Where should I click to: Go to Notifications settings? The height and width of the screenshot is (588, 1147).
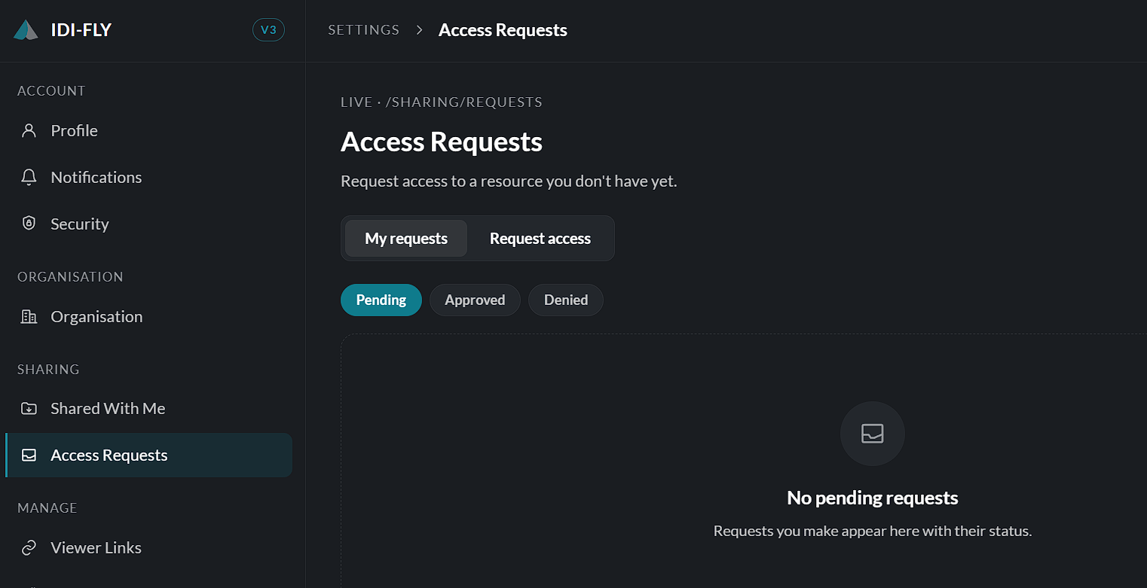pyautogui.click(x=148, y=177)
